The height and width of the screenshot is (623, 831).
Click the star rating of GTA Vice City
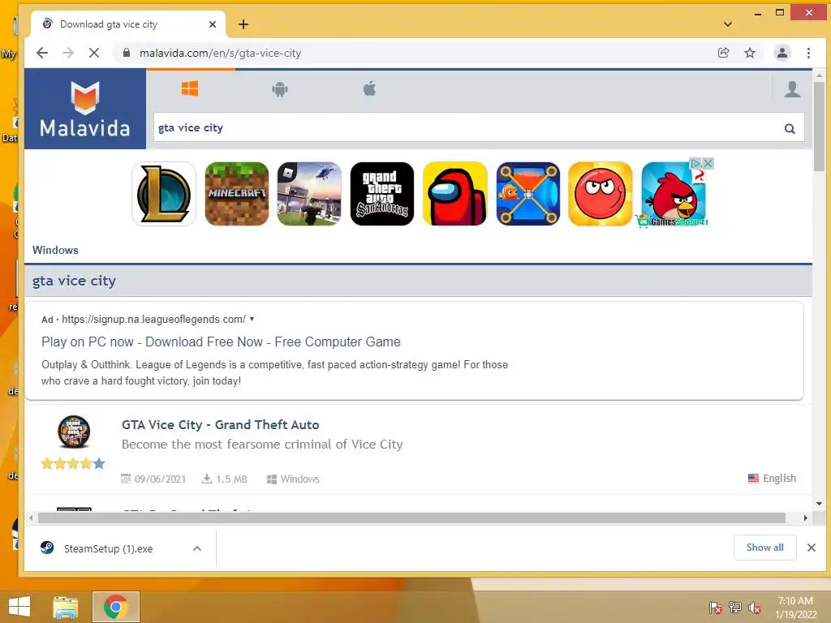[x=73, y=464]
